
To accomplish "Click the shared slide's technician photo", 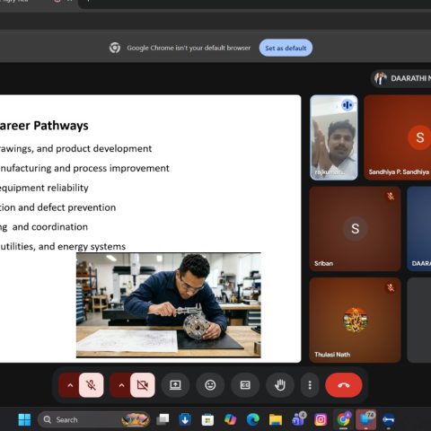I will point(169,305).
